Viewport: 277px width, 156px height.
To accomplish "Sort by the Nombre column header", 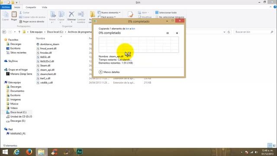I will 41,39.
